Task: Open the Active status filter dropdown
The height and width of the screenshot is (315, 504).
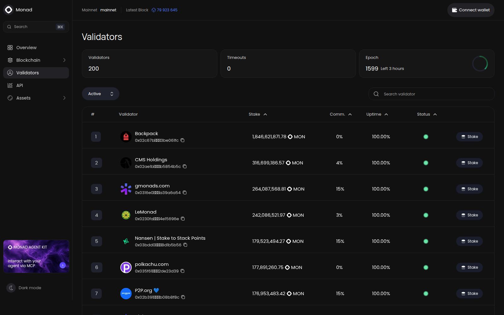Action: coord(100,94)
